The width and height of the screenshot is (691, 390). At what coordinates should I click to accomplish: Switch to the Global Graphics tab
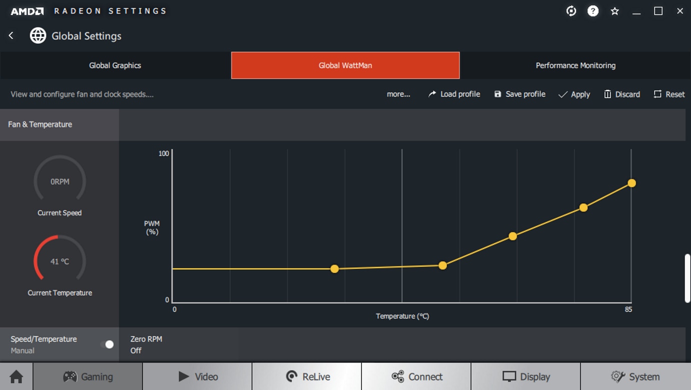115,65
